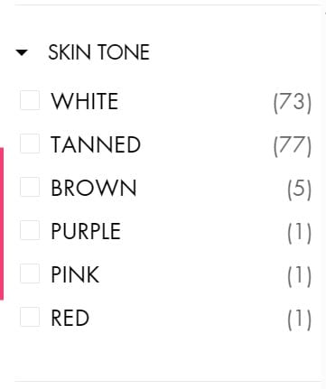Click the (77) count beside TANNED

pyautogui.click(x=293, y=145)
